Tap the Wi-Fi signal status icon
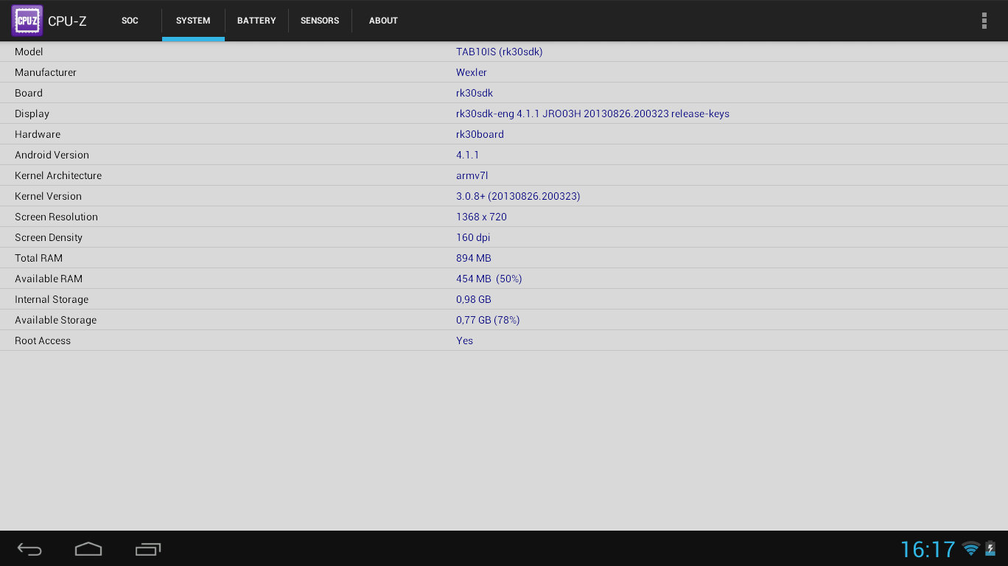Image resolution: width=1008 pixels, height=566 pixels. (x=971, y=548)
